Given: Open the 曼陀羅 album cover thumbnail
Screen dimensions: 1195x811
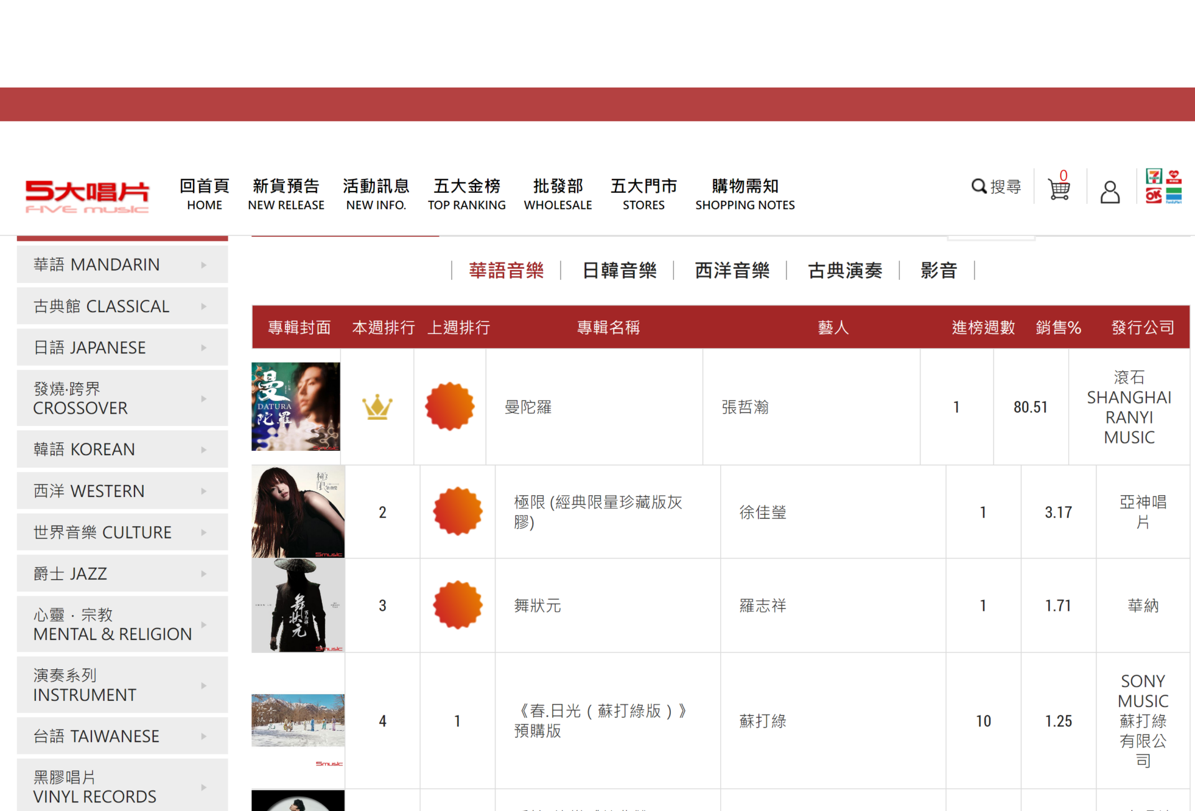Looking at the screenshot, I should pos(296,407).
